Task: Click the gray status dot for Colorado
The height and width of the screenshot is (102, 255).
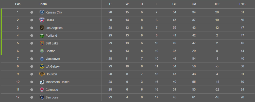Action: click(x=32, y=90)
